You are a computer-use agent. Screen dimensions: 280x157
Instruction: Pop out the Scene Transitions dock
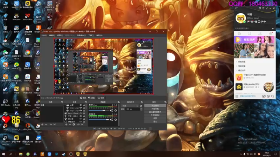click(x=142, y=102)
